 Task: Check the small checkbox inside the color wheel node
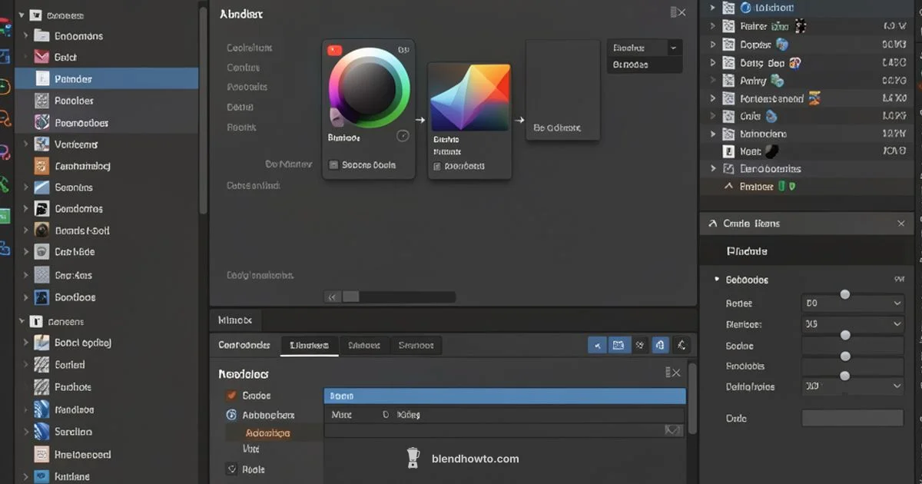point(333,164)
